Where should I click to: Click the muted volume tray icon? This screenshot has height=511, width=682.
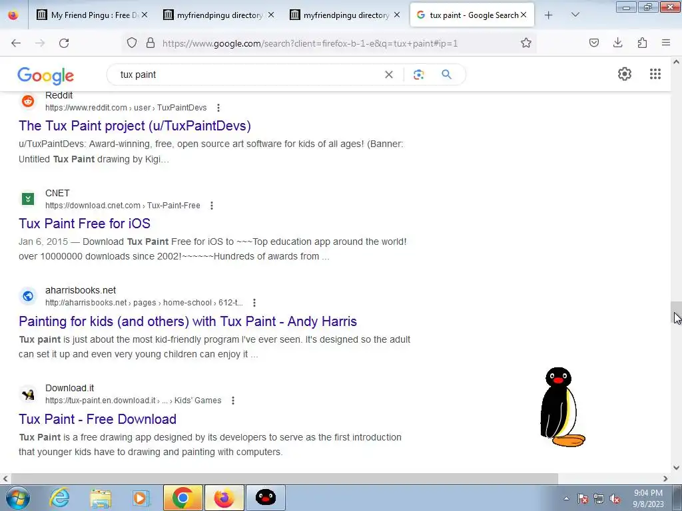[615, 499]
